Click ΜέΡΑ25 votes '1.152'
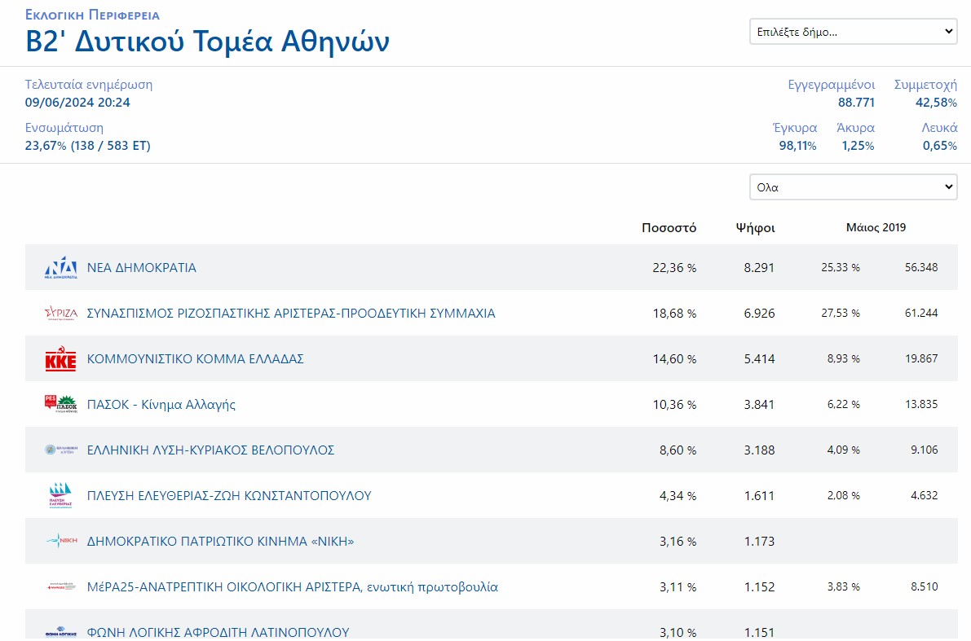Screen dimensions: 971x641 [x=759, y=587]
